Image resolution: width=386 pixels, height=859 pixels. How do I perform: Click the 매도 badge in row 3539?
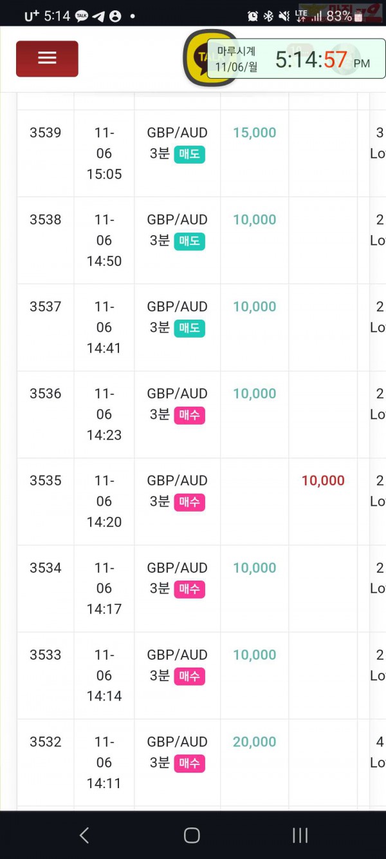(x=189, y=155)
